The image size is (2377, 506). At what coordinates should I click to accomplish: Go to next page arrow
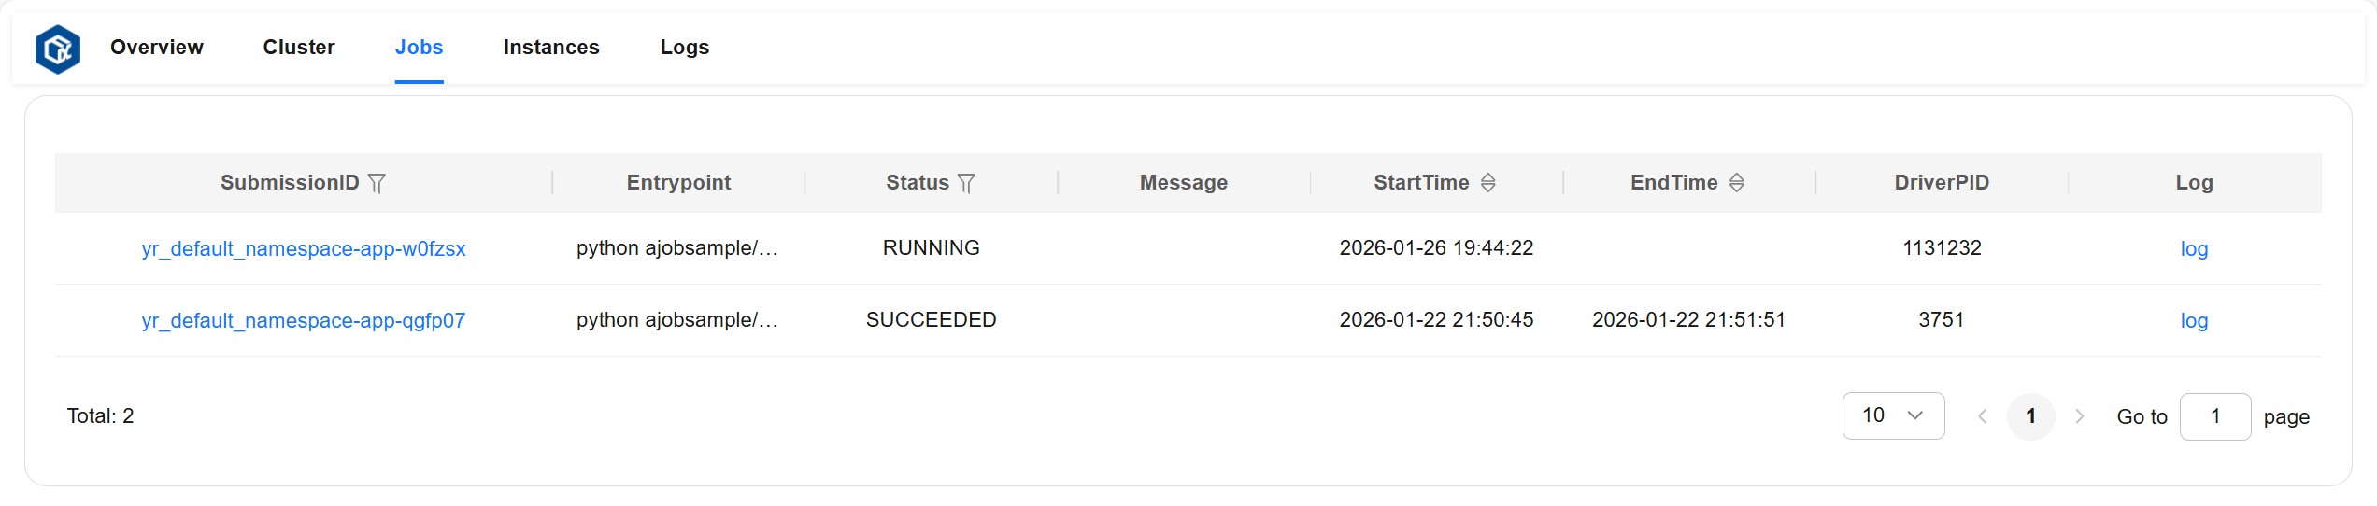click(x=2080, y=416)
